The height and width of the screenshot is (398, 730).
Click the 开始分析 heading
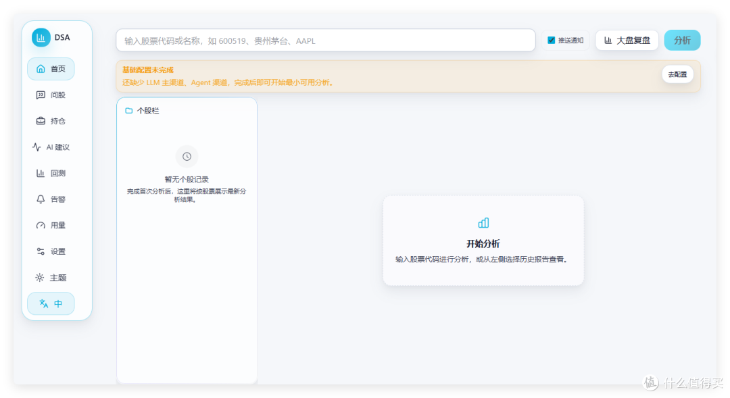483,244
